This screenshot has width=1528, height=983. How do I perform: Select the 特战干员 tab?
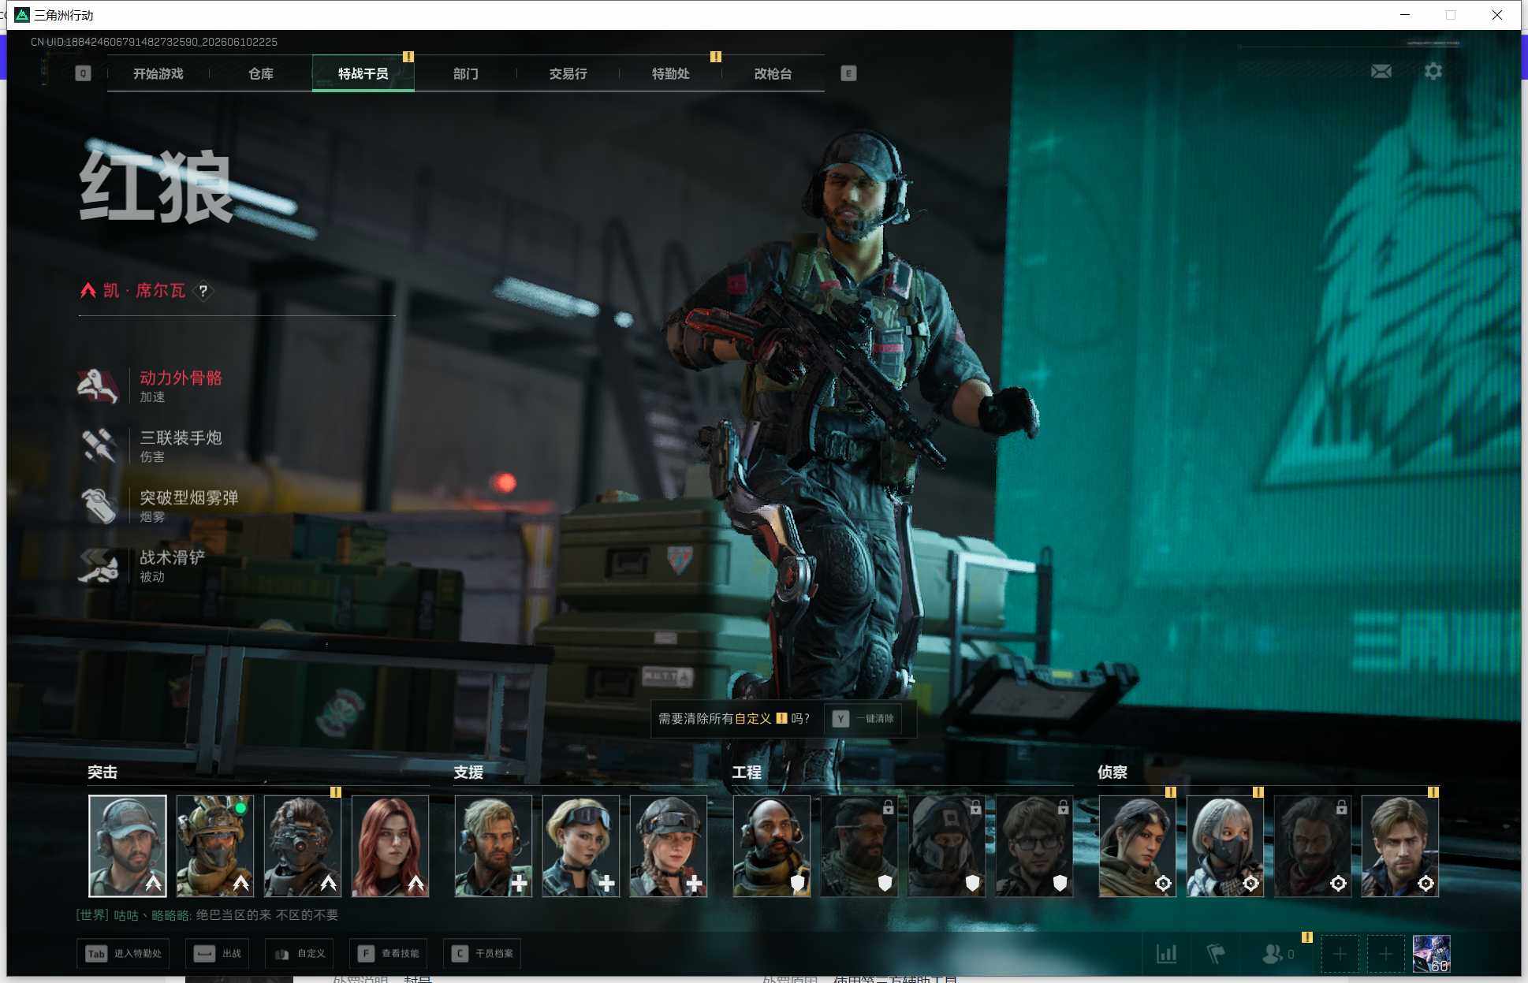363,73
